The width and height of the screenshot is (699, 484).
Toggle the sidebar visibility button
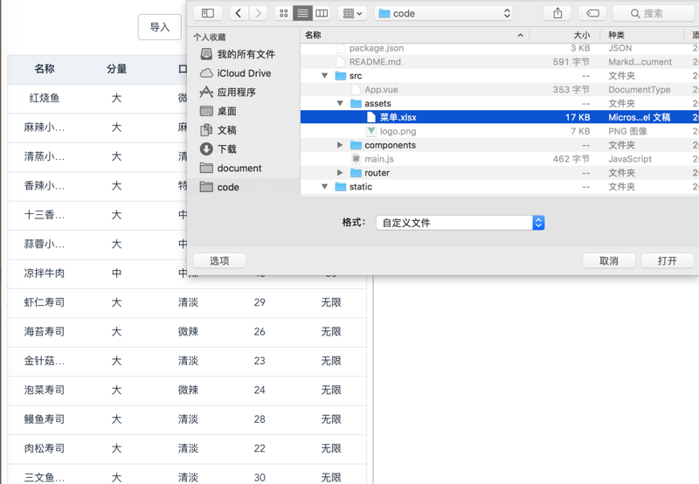[x=208, y=13]
